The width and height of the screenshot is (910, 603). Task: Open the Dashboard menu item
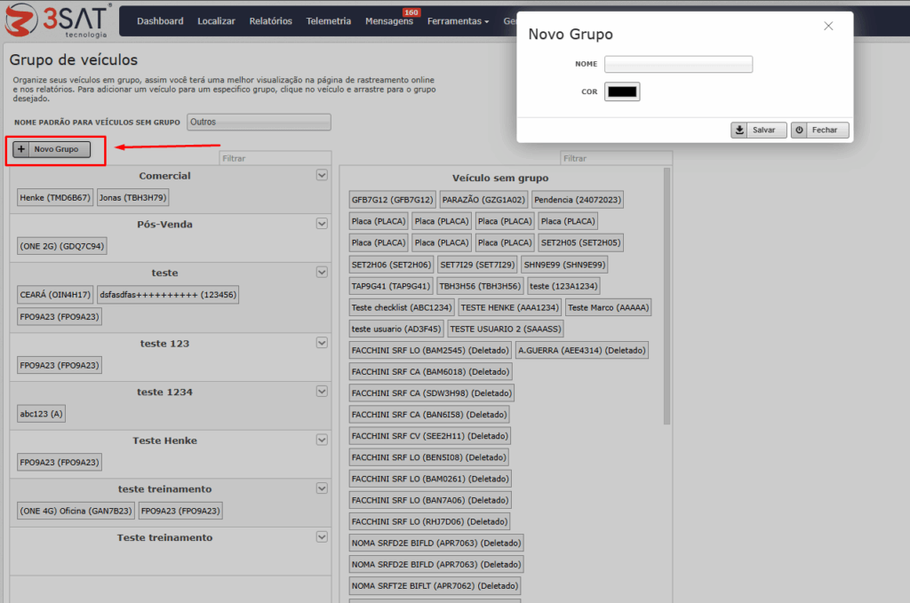coord(160,21)
